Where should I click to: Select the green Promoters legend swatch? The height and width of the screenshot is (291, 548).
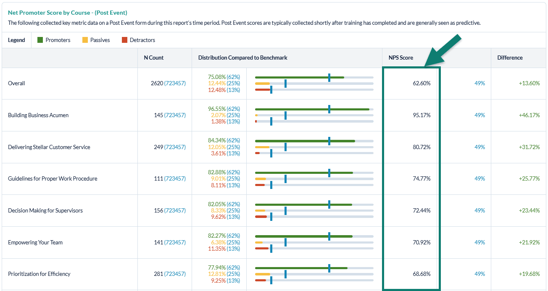click(x=40, y=40)
